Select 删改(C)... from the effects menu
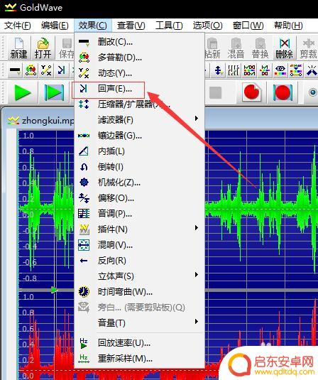The image size is (318, 380). pyautogui.click(x=139, y=42)
